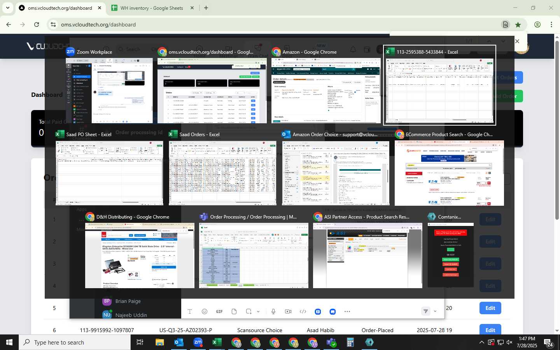Open the Calculator icon on the taskbar
The image size is (560, 350).
click(350, 342)
